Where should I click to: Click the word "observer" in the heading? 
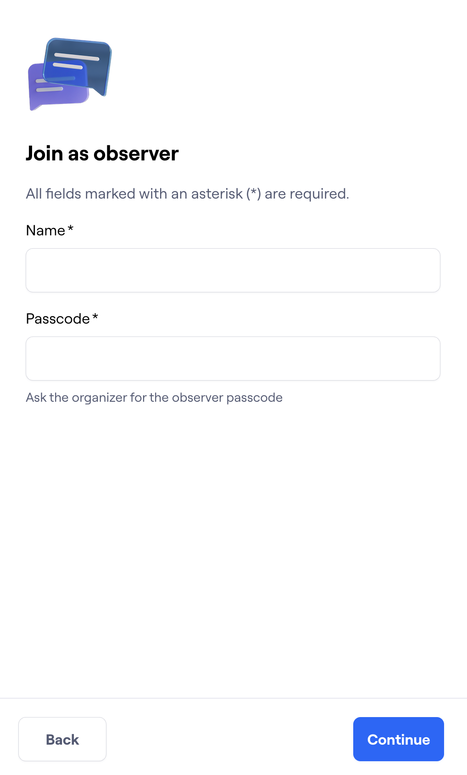pyautogui.click(x=136, y=154)
